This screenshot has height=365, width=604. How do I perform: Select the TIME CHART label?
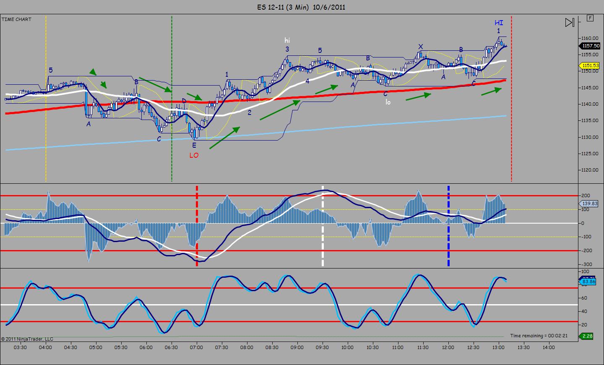(x=16, y=19)
